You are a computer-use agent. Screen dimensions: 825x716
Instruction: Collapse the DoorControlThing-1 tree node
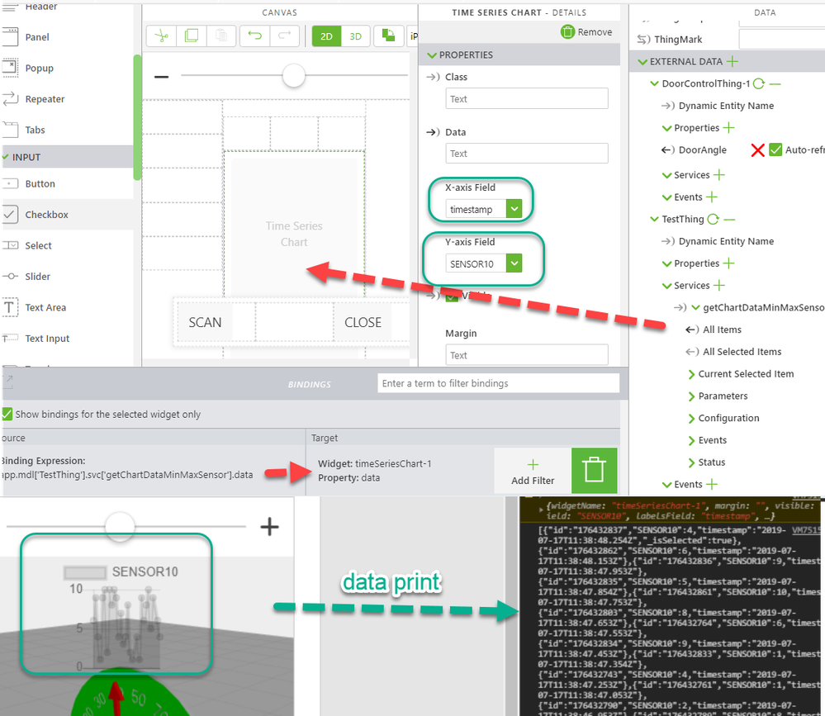[x=655, y=83]
